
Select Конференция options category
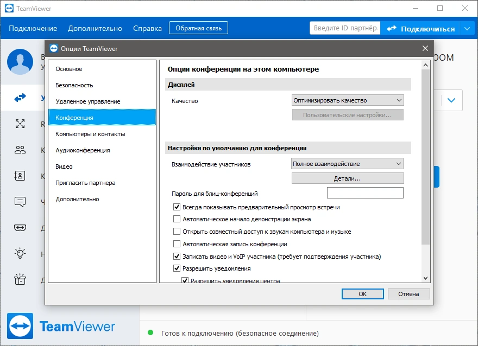(x=102, y=118)
